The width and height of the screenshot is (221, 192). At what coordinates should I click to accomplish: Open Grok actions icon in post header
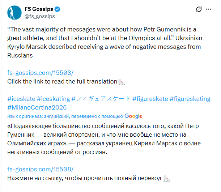click(199, 9)
